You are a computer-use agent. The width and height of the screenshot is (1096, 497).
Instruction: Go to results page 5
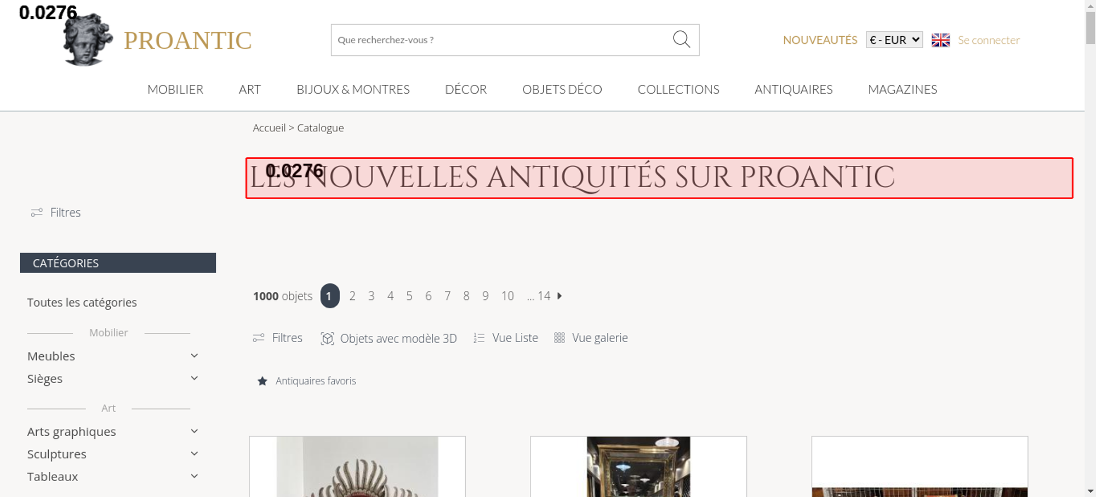[409, 296]
